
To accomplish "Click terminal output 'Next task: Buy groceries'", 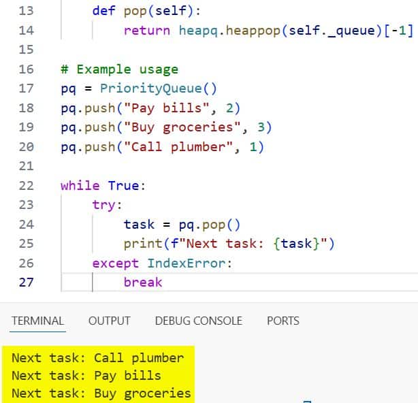I will click(101, 393).
